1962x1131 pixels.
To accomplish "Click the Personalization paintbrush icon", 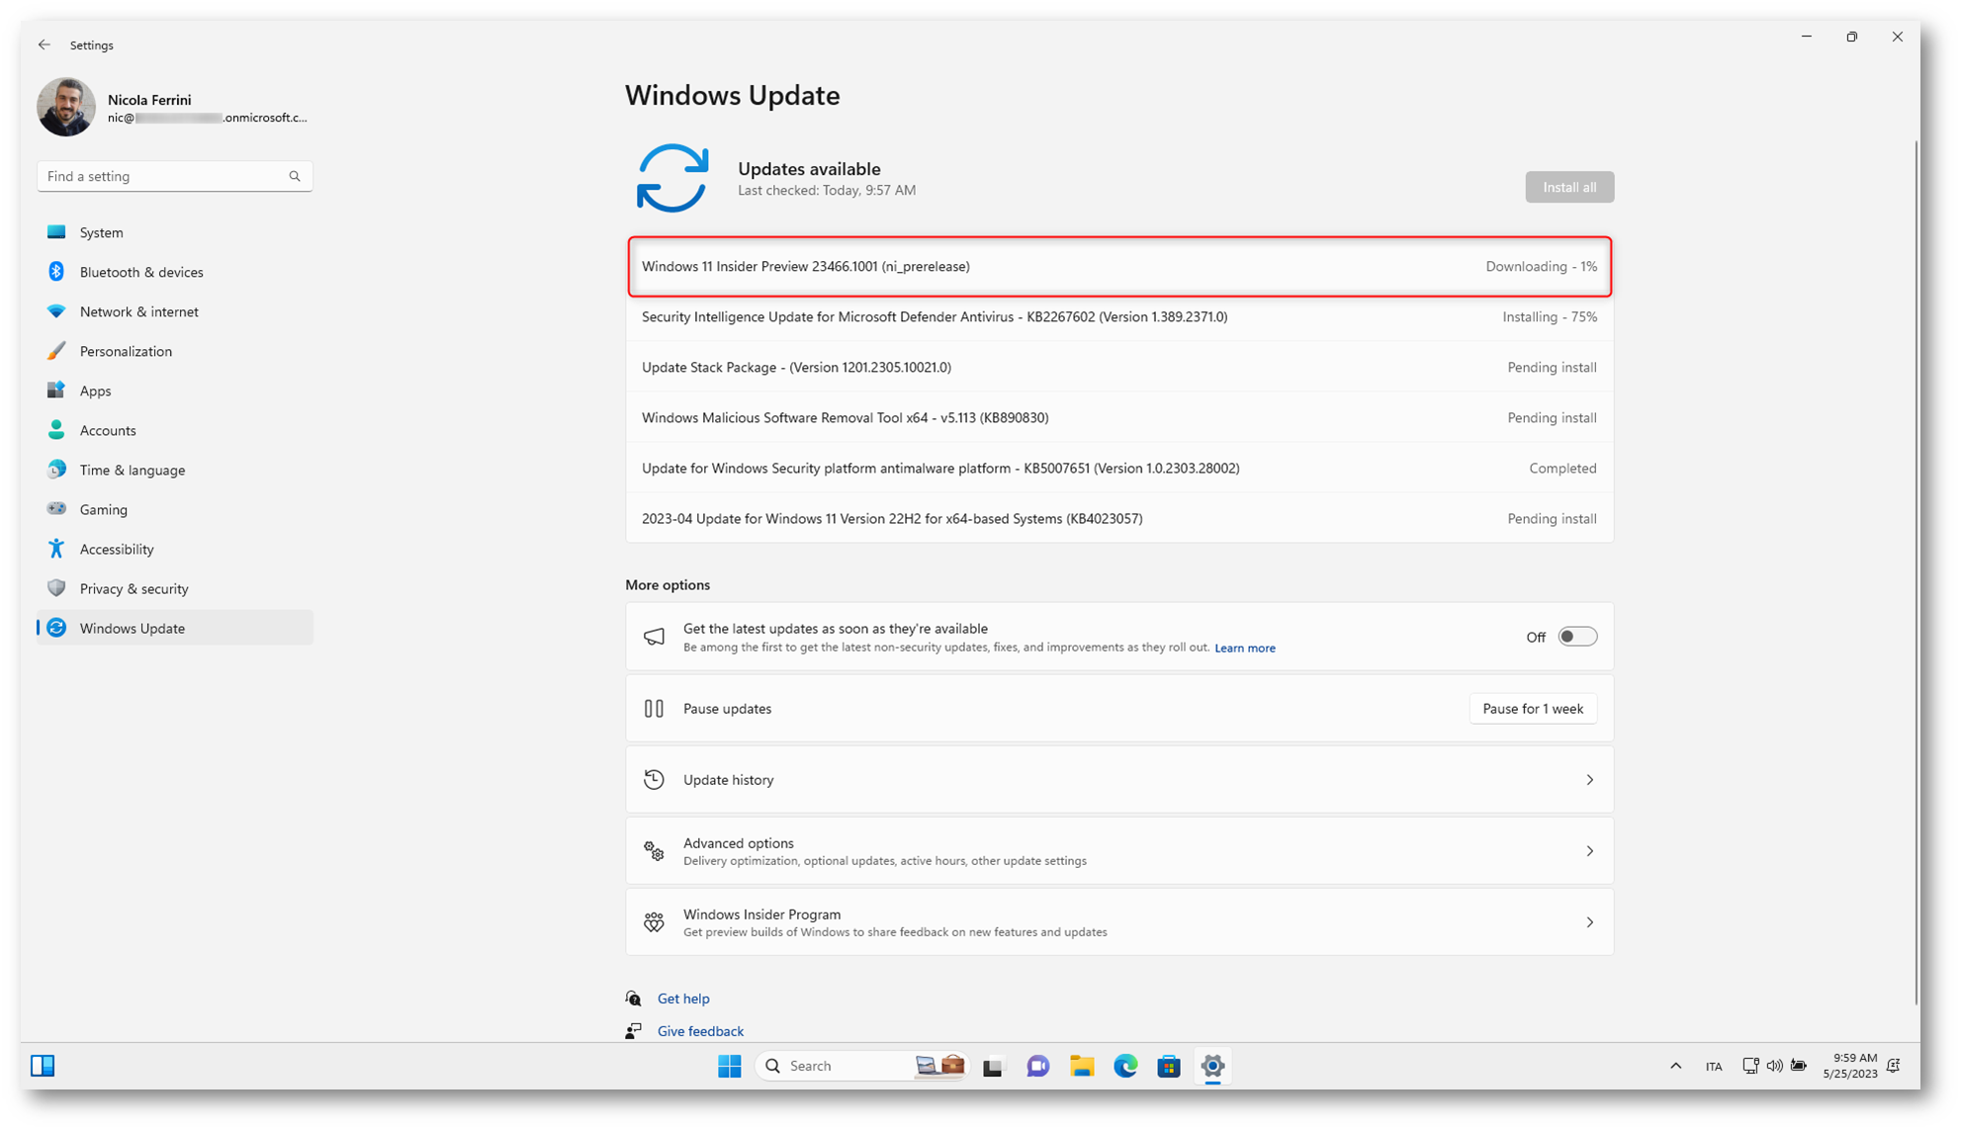I will pyautogui.click(x=56, y=351).
